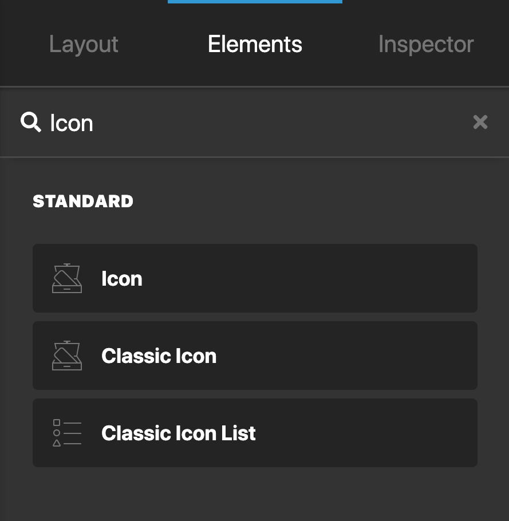Click the STANDARD section heading
The width and height of the screenshot is (509, 521).
83,201
